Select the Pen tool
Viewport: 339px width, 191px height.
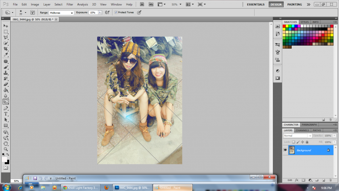[6, 108]
